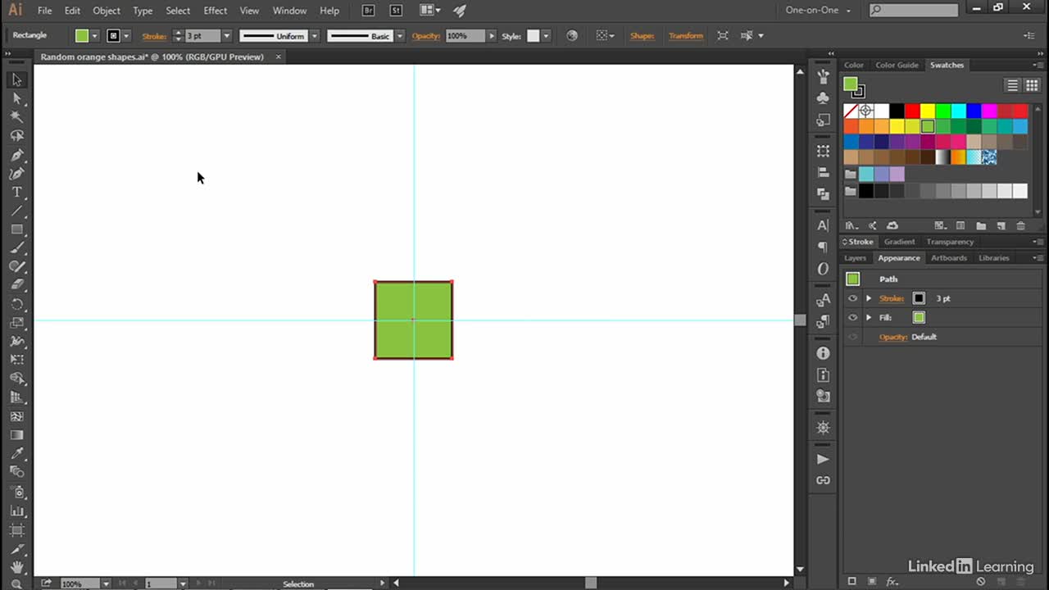Expand the Stroke row in Appearance
This screenshot has width=1049, height=590.
coord(869,298)
